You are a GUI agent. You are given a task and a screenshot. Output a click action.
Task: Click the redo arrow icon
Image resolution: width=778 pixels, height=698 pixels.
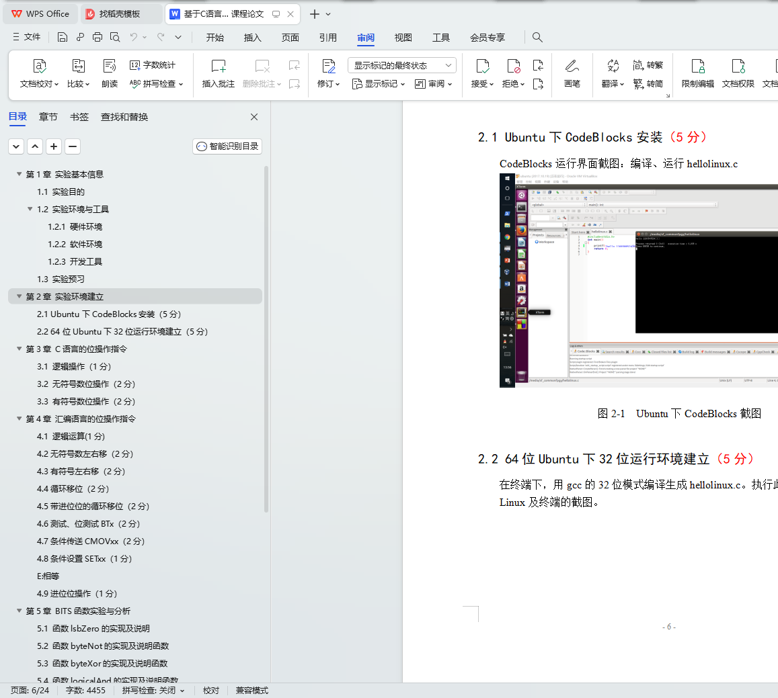(x=161, y=37)
